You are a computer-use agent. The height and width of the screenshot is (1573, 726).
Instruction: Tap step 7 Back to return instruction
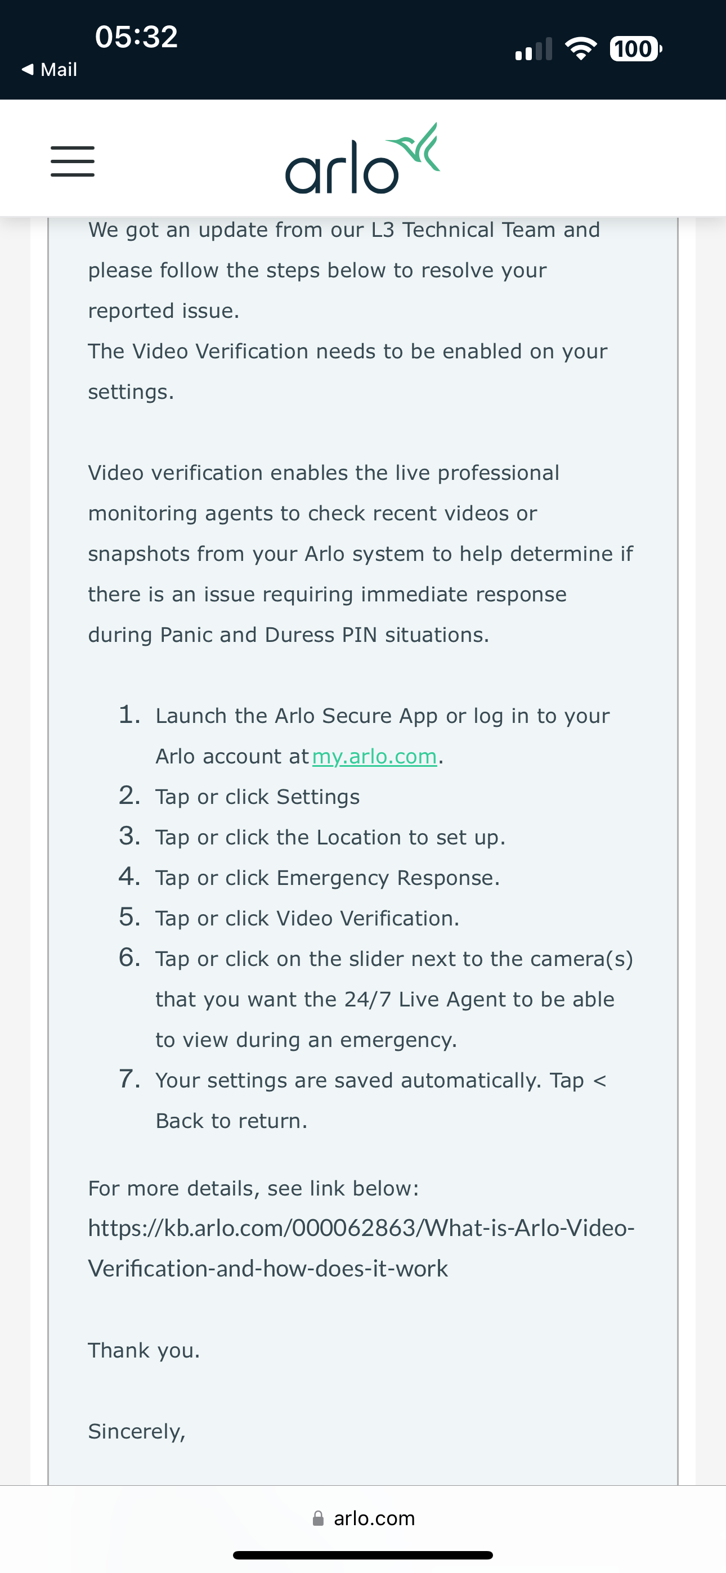click(379, 1080)
